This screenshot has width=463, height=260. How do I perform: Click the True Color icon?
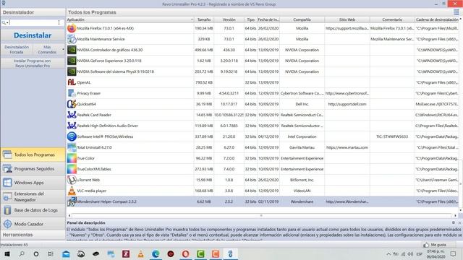(72, 158)
